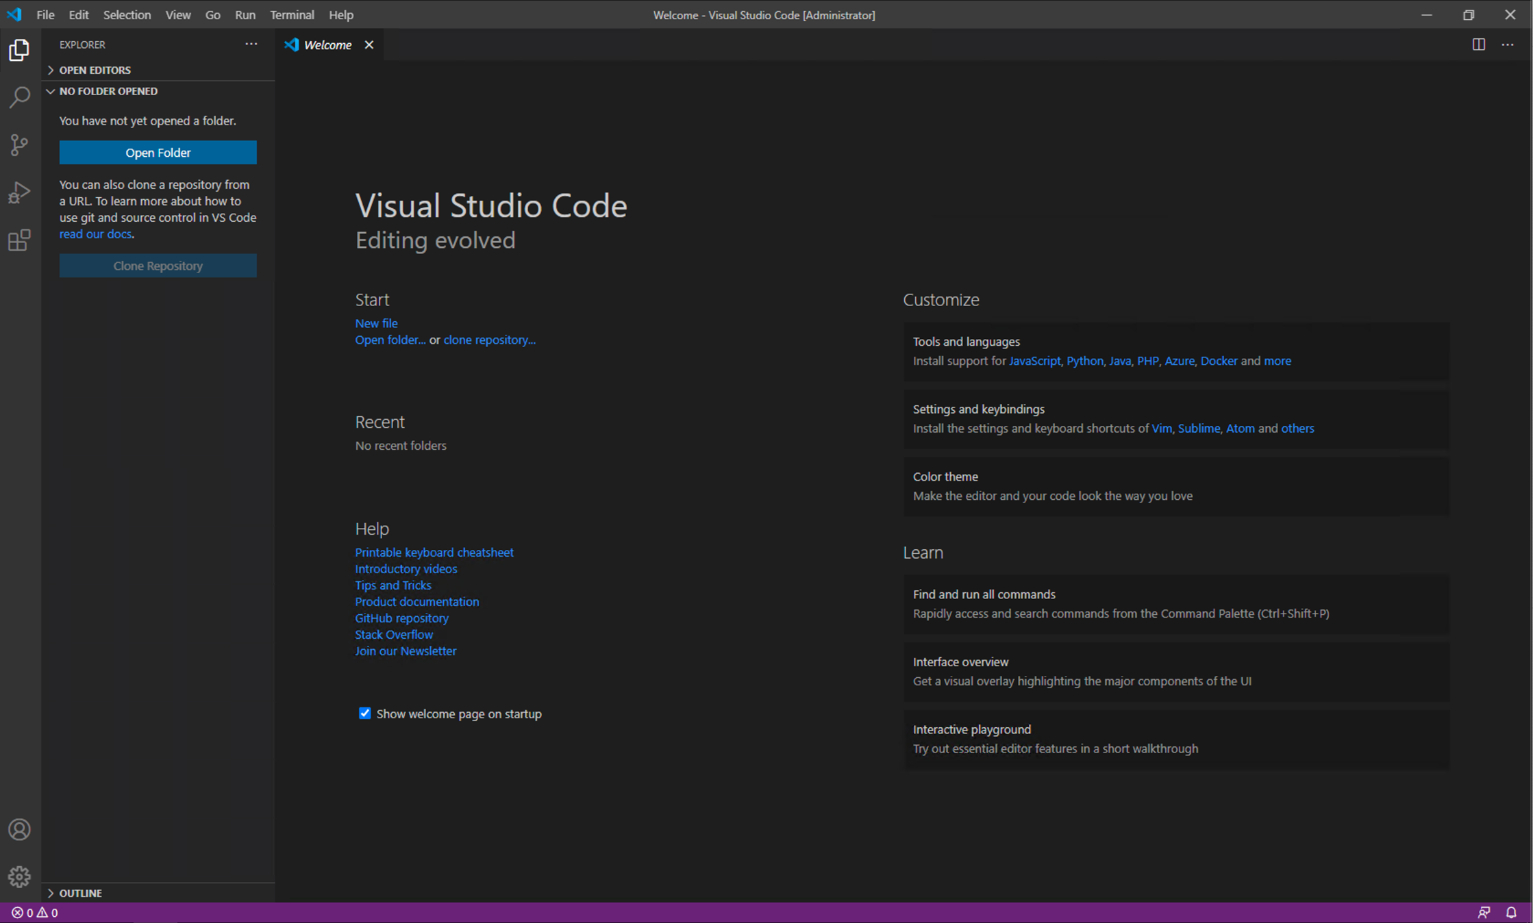Image resolution: width=1533 pixels, height=923 pixels.
Task: Click the Open Folder button
Action: point(158,152)
